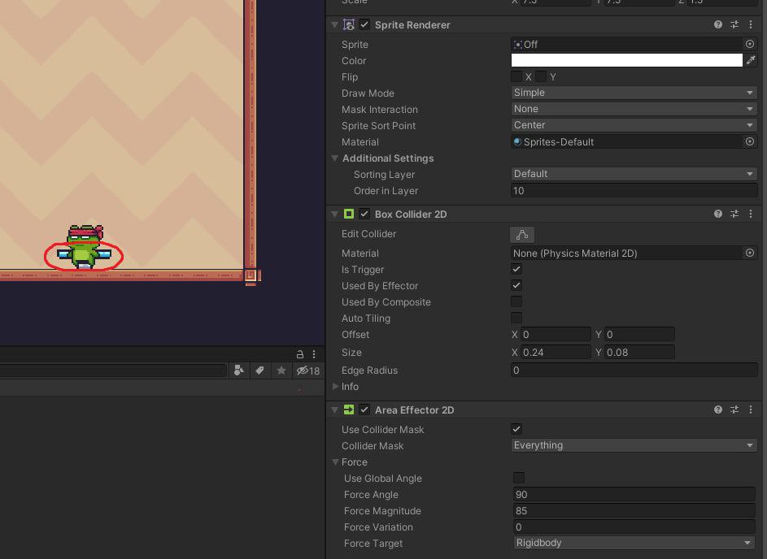Uncheck Is Trigger
Viewport: 767px width, 559px height.
tap(516, 269)
